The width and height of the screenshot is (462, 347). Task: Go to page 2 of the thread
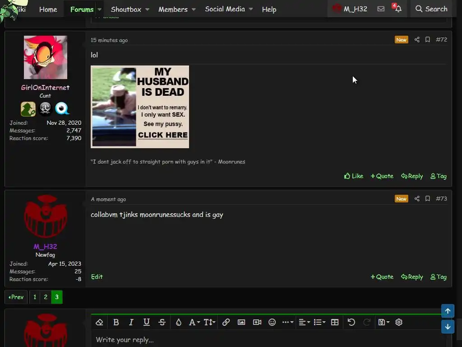46,297
